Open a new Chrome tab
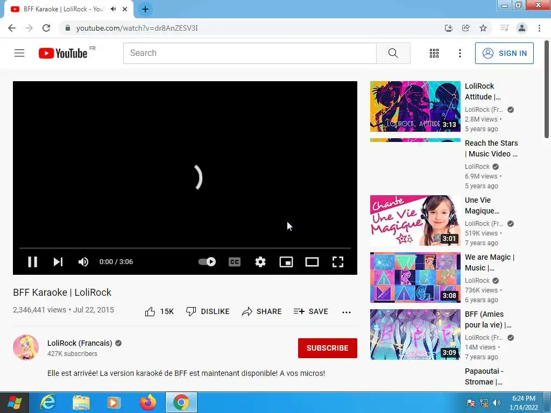The height and width of the screenshot is (413, 551). 145,9
